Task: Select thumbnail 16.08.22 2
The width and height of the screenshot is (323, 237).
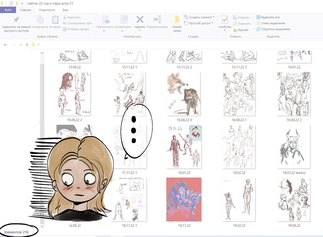Action: [294, 94]
